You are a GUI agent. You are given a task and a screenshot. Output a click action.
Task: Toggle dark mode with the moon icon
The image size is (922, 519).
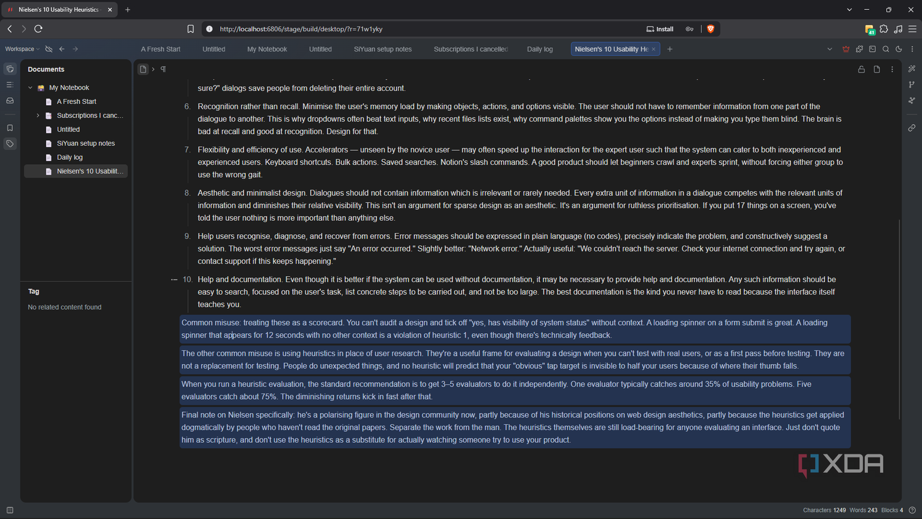tap(899, 49)
